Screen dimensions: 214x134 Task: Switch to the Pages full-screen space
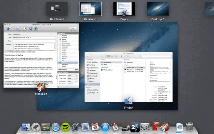pos(124,9)
